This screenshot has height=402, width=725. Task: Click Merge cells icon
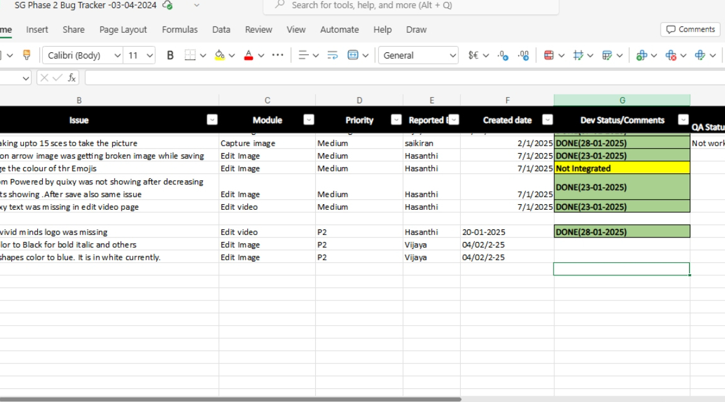353,55
